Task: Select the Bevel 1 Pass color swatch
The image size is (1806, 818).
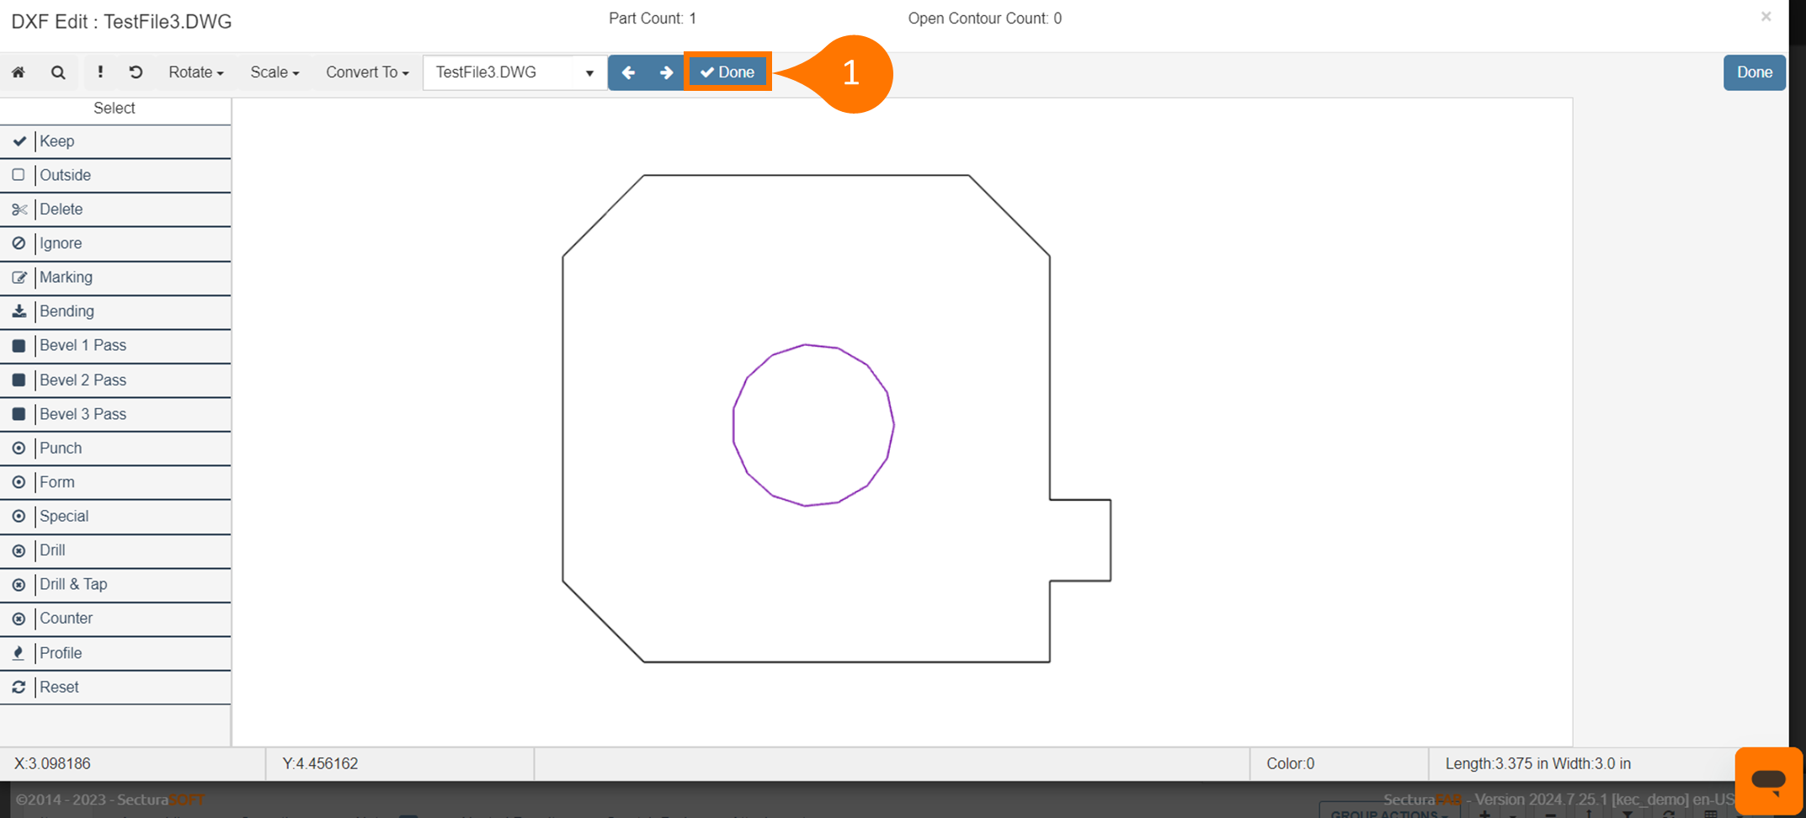Action: click(x=19, y=346)
